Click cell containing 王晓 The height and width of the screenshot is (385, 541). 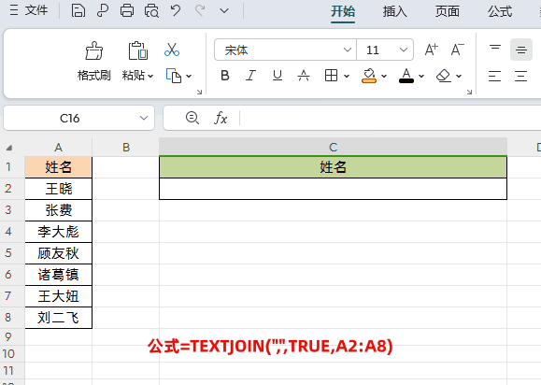click(58, 189)
